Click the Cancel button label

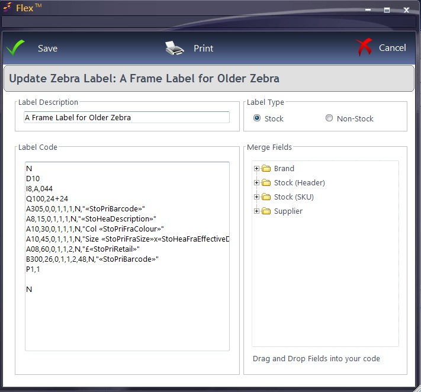point(392,48)
